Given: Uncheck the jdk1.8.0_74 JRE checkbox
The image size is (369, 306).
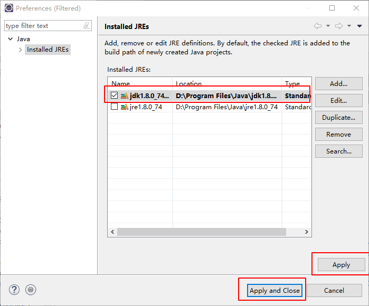Looking at the screenshot, I should 114,96.
